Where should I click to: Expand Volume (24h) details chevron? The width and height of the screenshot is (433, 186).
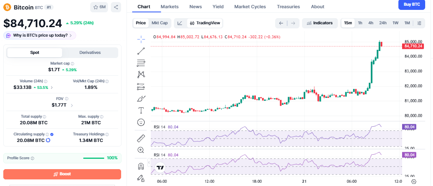pyautogui.click(x=52, y=88)
